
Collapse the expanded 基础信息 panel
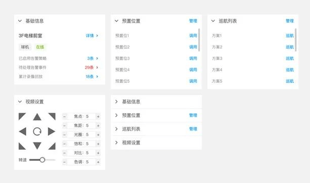click(20, 21)
